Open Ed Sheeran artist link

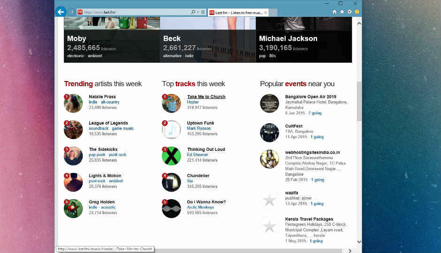tap(198, 155)
